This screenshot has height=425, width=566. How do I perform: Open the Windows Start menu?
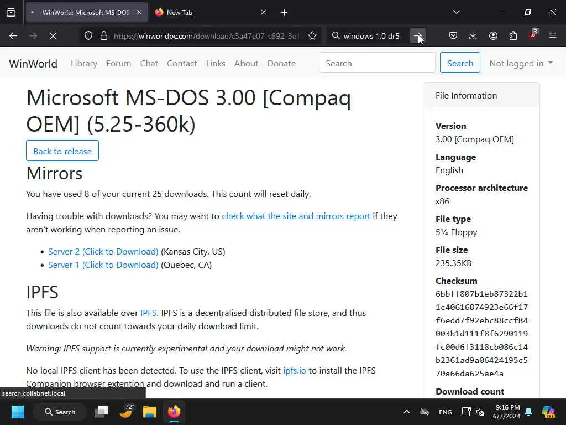(18, 412)
